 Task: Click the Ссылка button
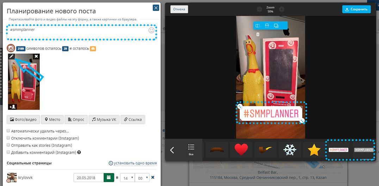click(133, 120)
